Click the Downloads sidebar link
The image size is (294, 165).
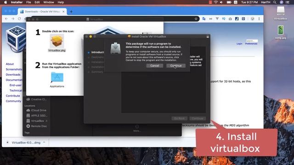coord(13,74)
